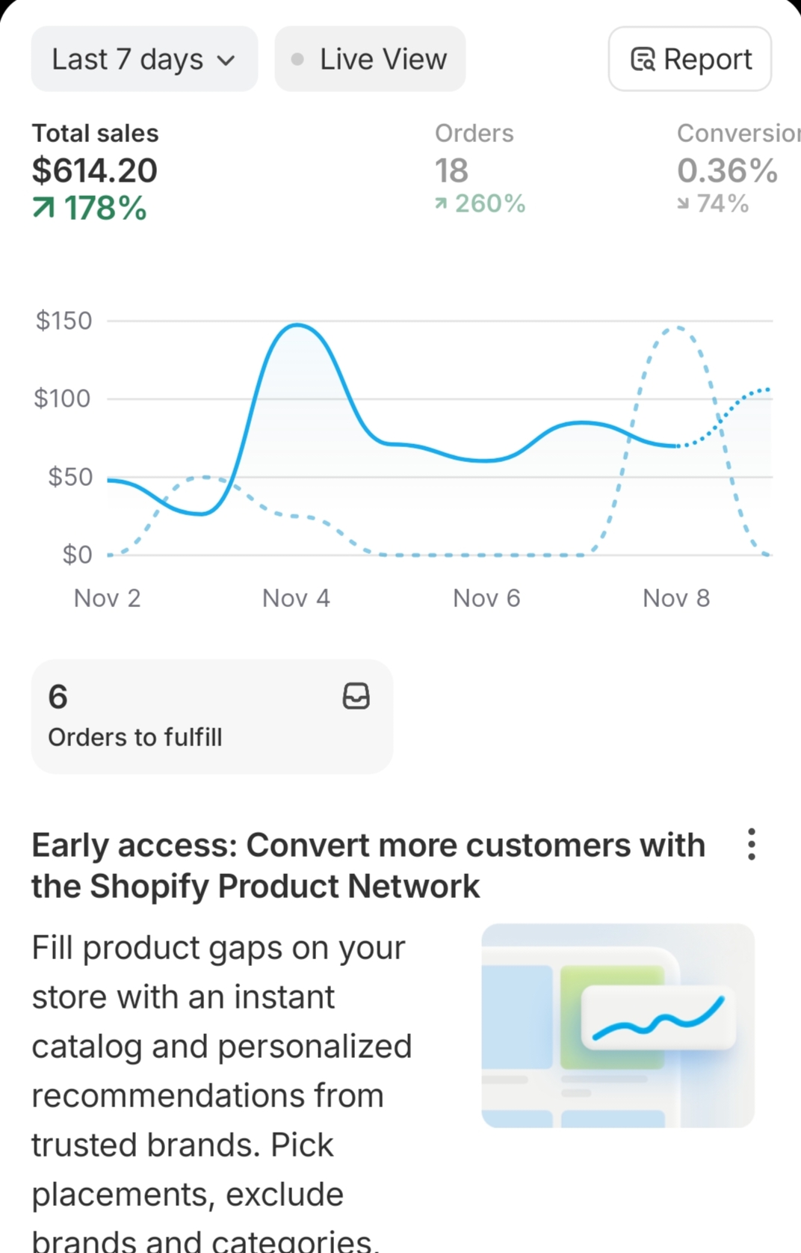Open Live View
801x1253 pixels.
click(370, 59)
